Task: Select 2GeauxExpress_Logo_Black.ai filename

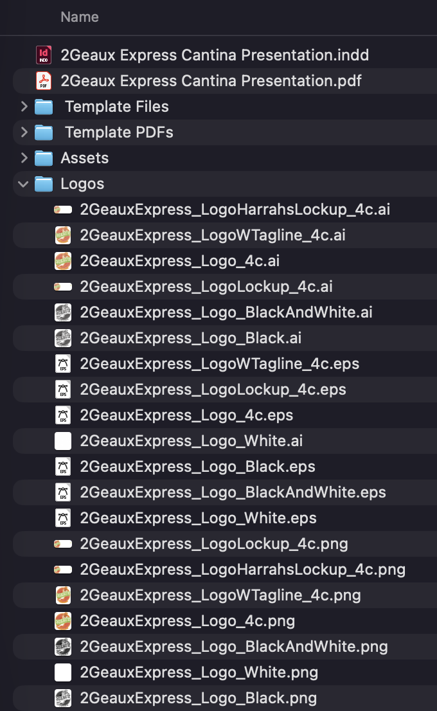Action: 191,338
